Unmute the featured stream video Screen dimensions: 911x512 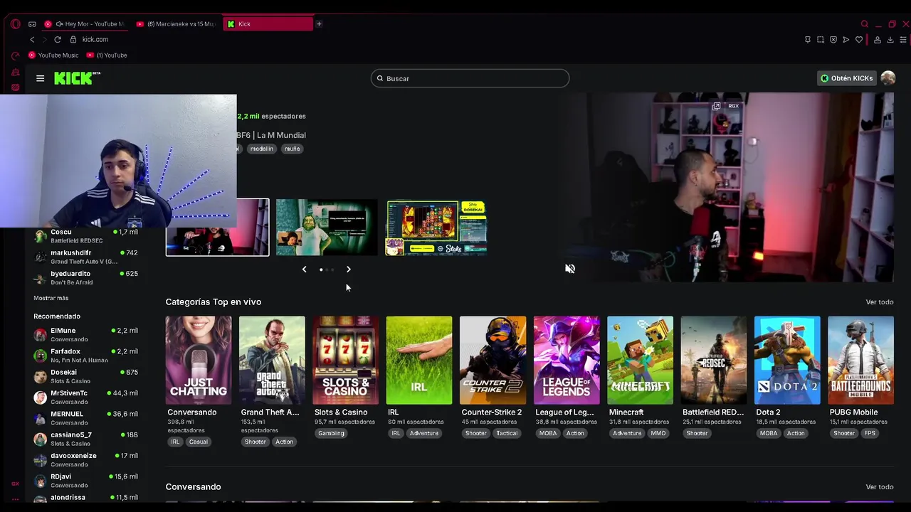570,269
